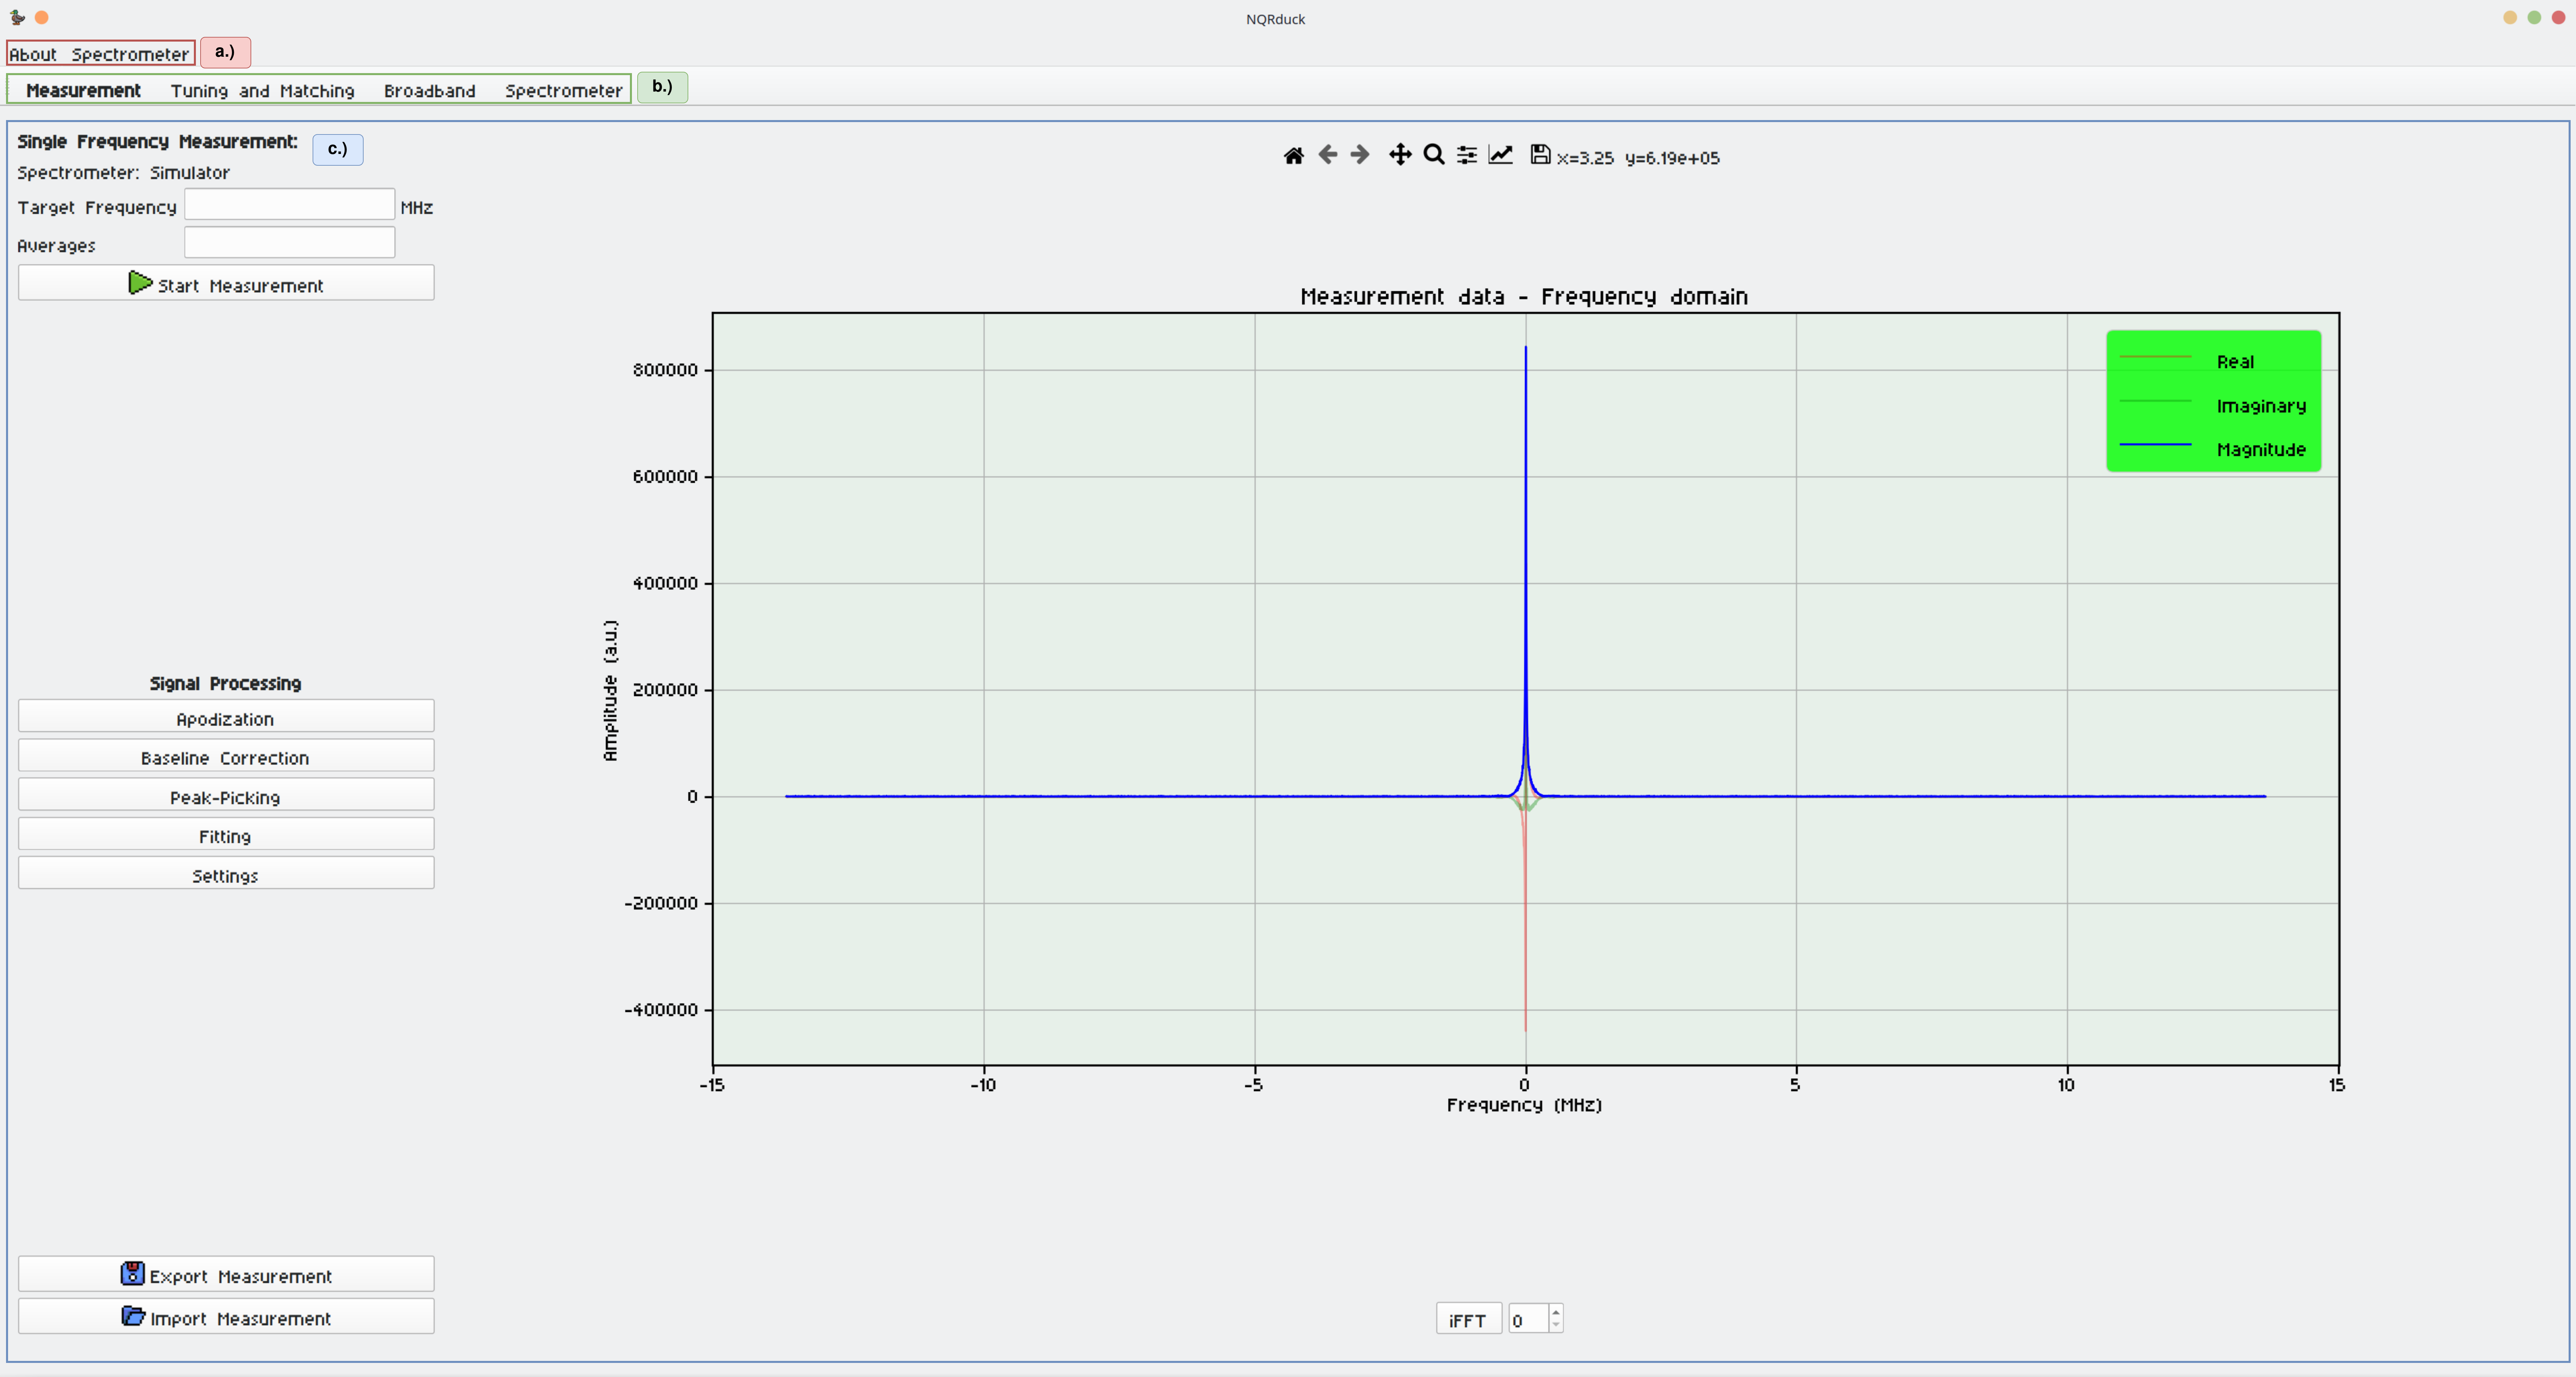Viewport: 2576px width, 1377px height.
Task: Open the About menu
Action: (33, 54)
